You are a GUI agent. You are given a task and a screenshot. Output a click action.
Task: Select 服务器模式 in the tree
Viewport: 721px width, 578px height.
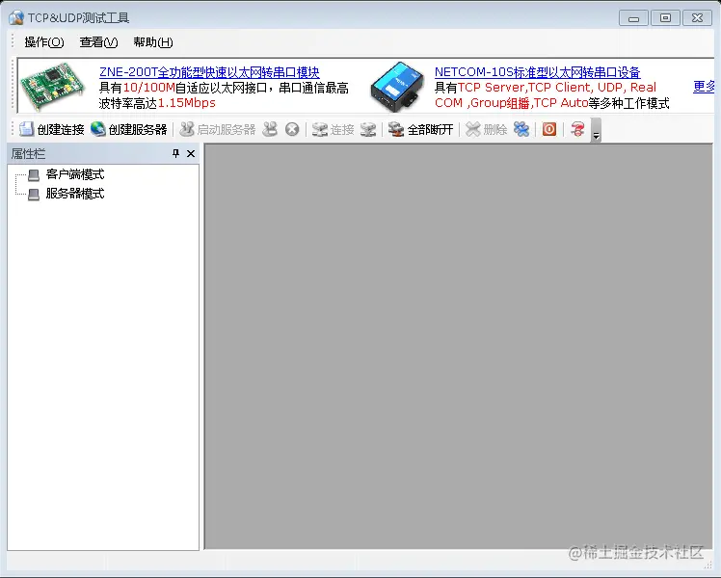pyautogui.click(x=75, y=194)
